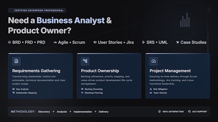Click the 100% SATISFACTION text
Image resolution: width=218 pixels, height=122 pixels.
[x=173, y=111]
